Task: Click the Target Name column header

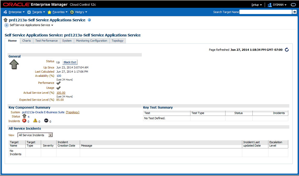Action: coord(17,144)
